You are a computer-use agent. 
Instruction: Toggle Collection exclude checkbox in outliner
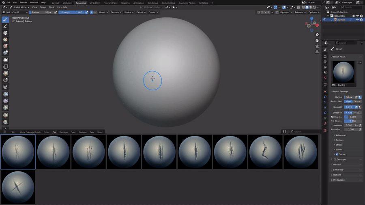[x=353, y=16]
